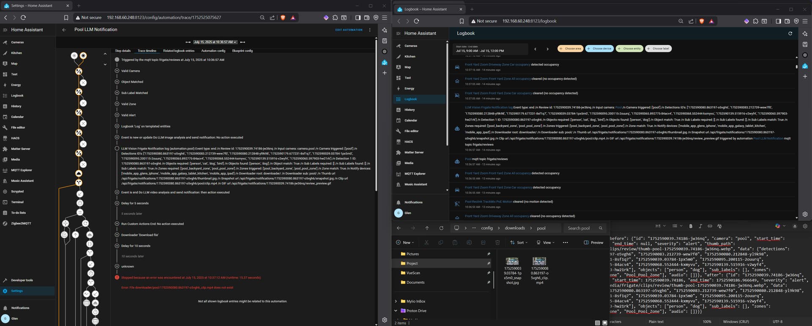Switch to Automation config tab

(213, 51)
